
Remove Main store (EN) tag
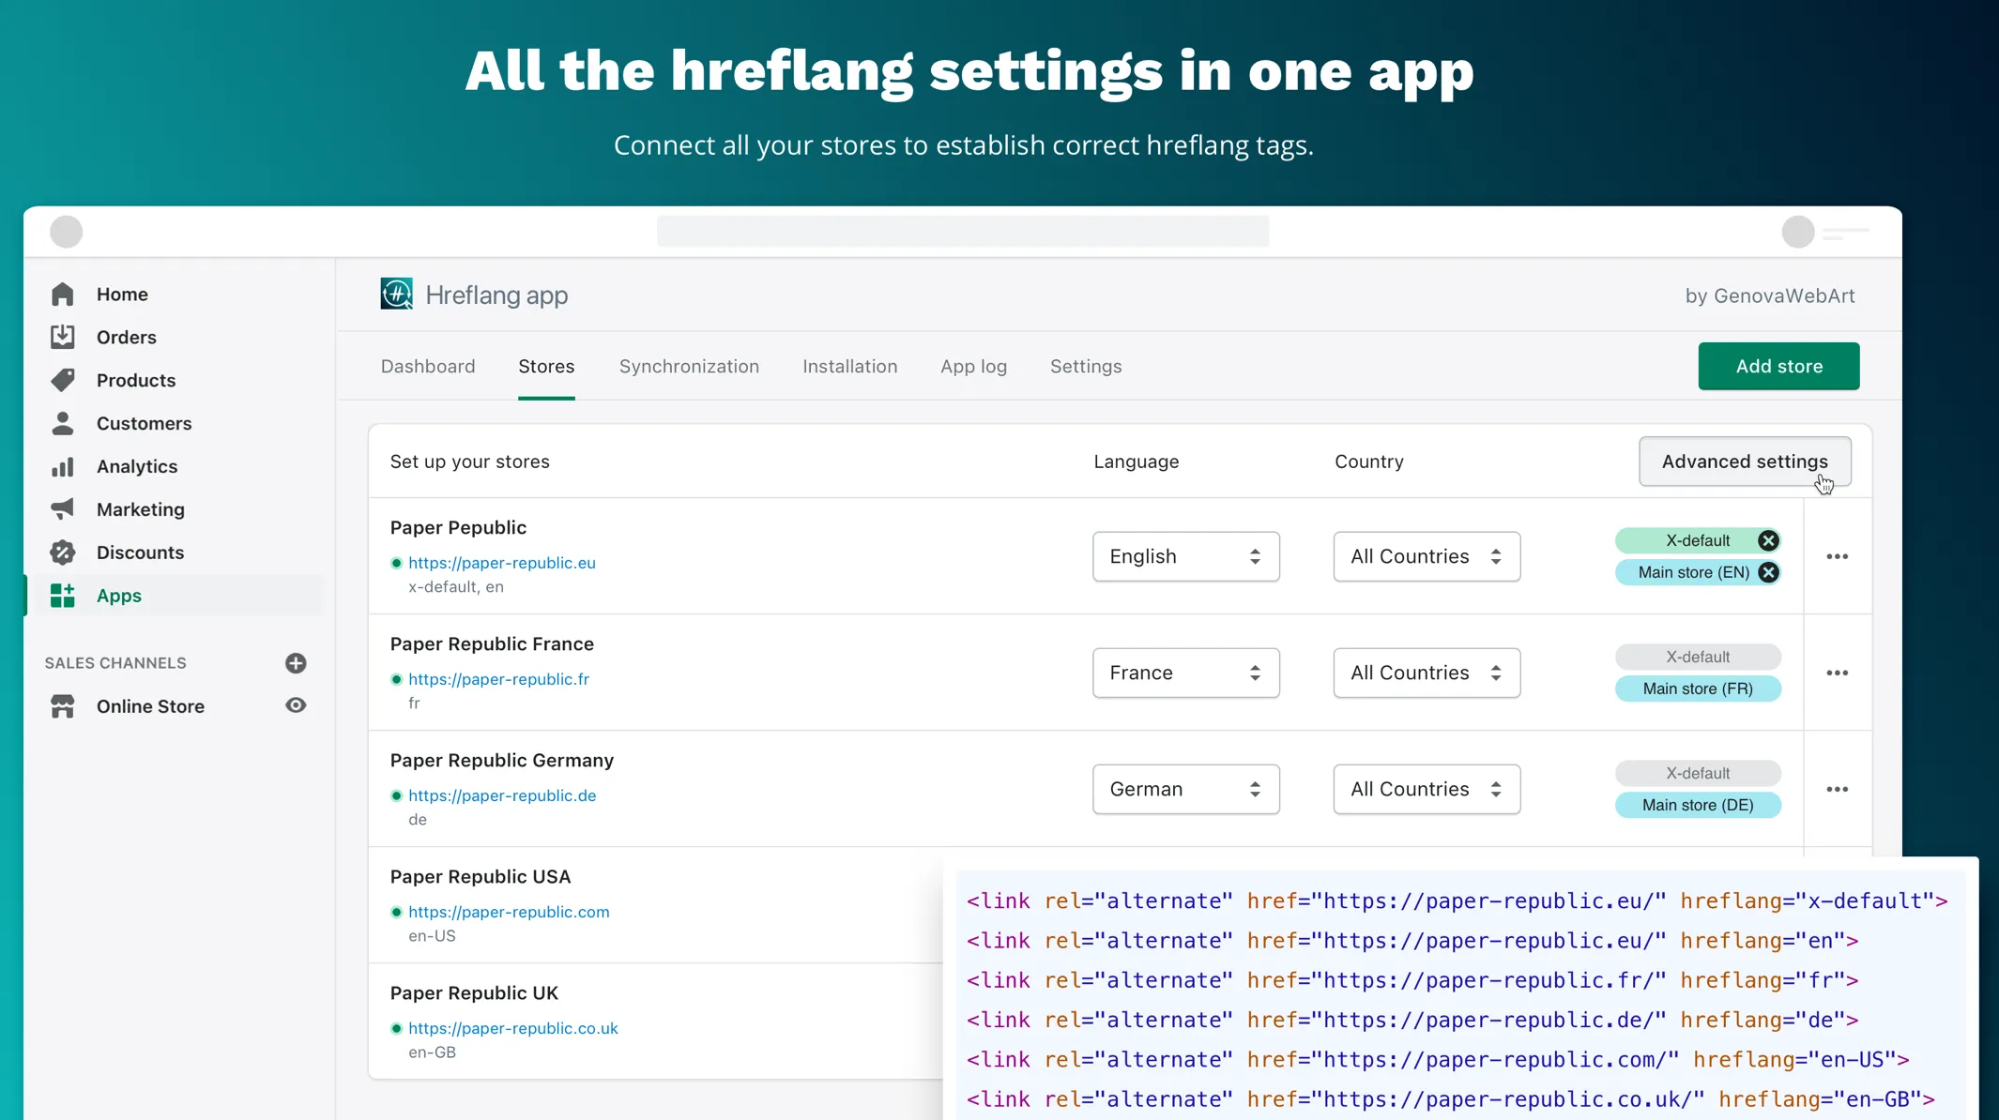1768,572
